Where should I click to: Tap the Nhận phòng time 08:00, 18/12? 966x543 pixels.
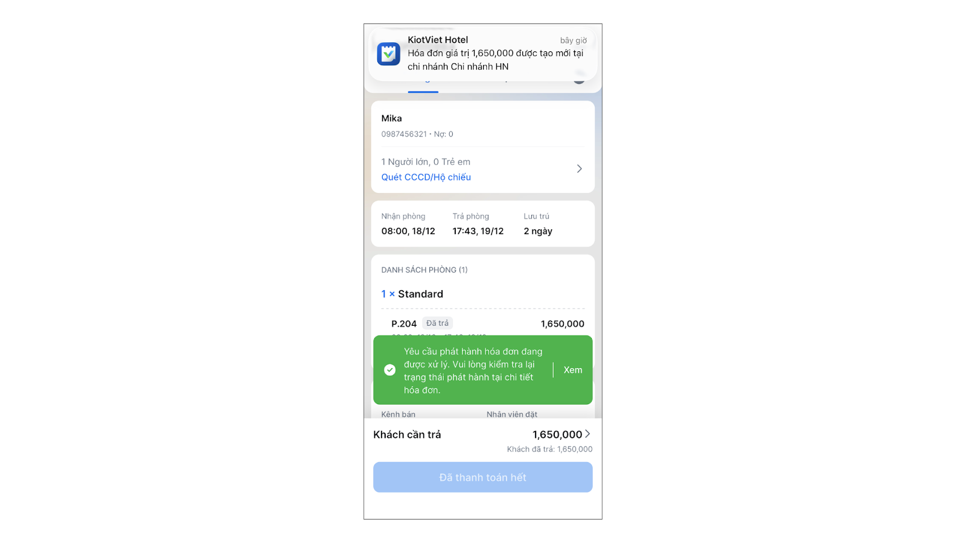pos(408,231)
